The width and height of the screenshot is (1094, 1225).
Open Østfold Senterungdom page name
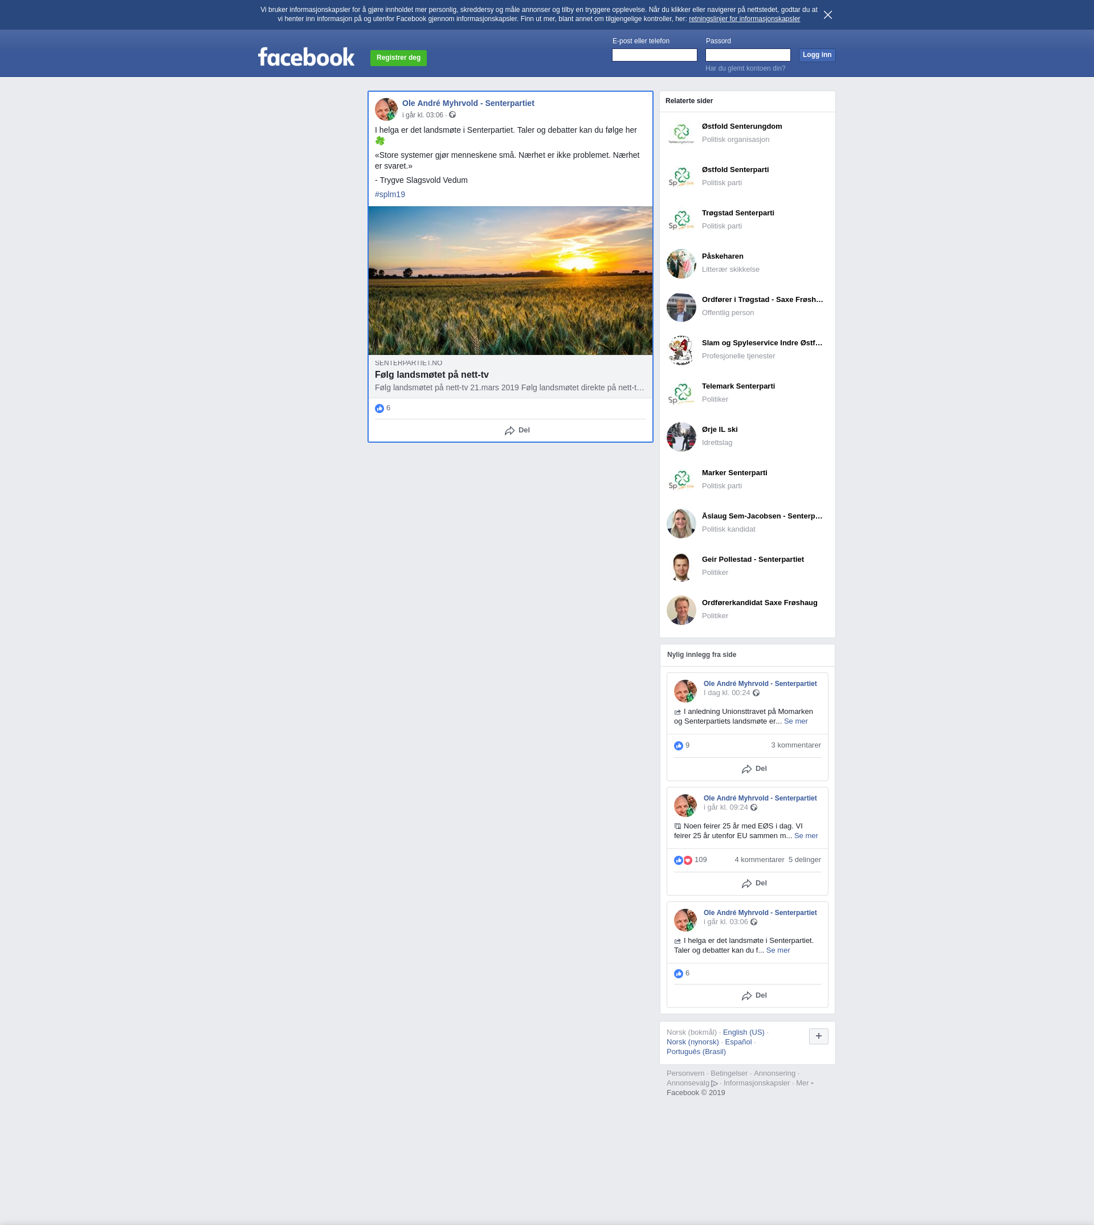[x=742, y=126]
